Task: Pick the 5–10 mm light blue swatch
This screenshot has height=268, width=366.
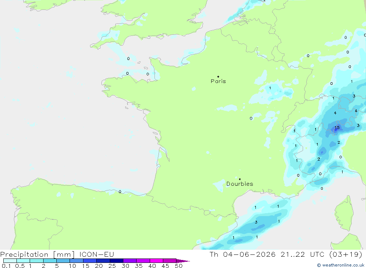Action: (x=63, y=261)
